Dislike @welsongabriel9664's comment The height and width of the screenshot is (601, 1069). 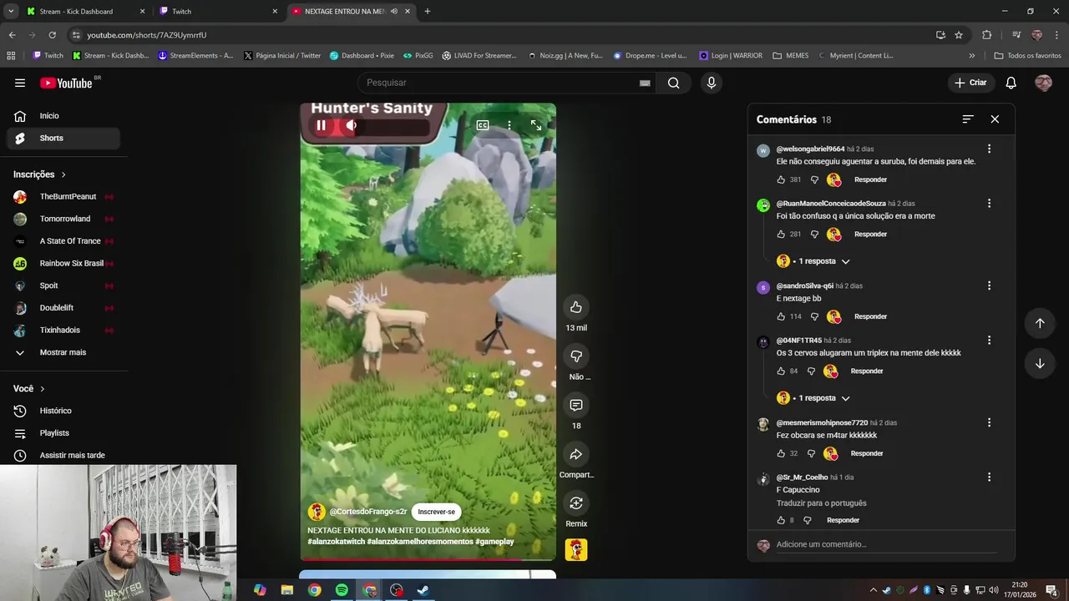(814, 179)
